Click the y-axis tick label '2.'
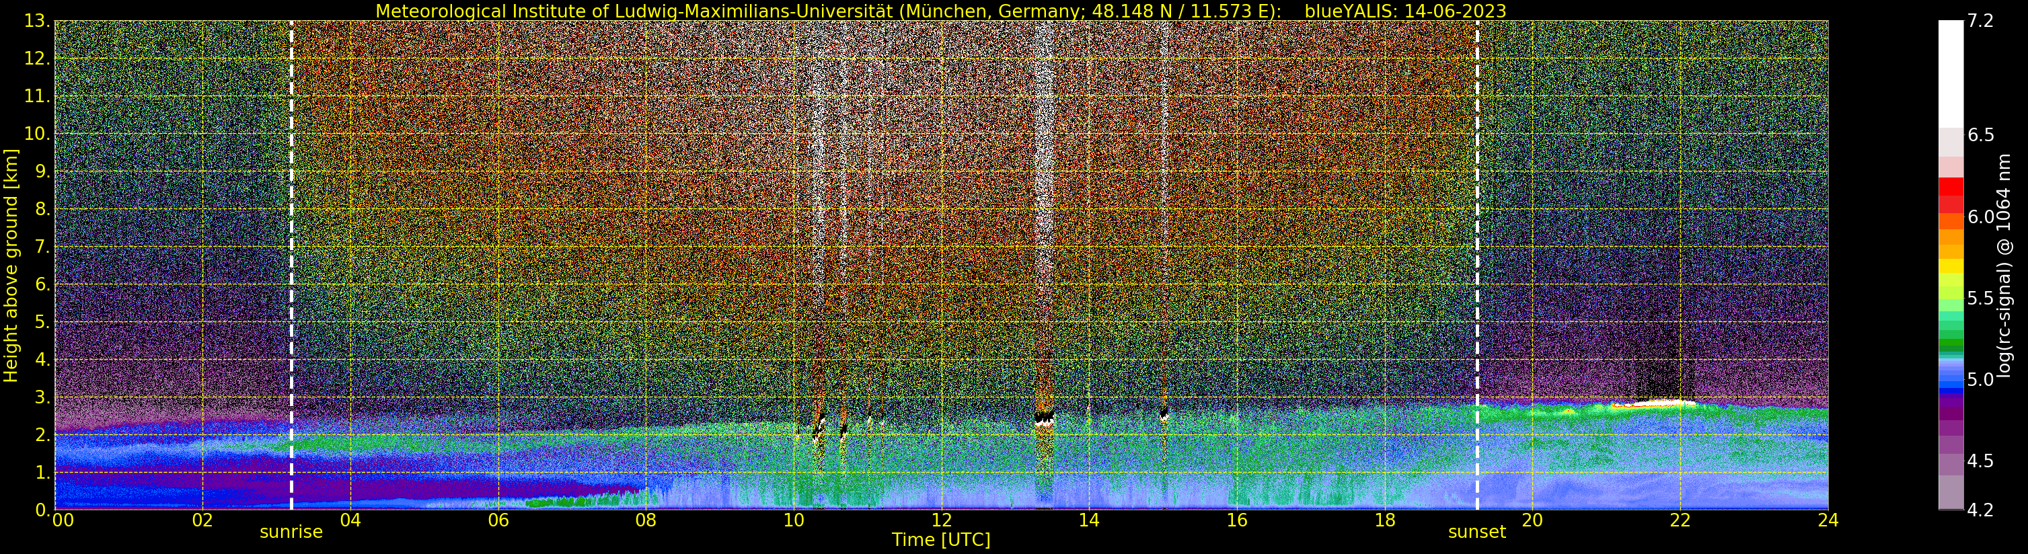The height and width of the screenshot is (554, 2028). coord(42,435)
